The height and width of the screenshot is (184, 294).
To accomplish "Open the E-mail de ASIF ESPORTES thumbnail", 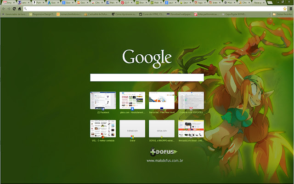I will [191, 100].
